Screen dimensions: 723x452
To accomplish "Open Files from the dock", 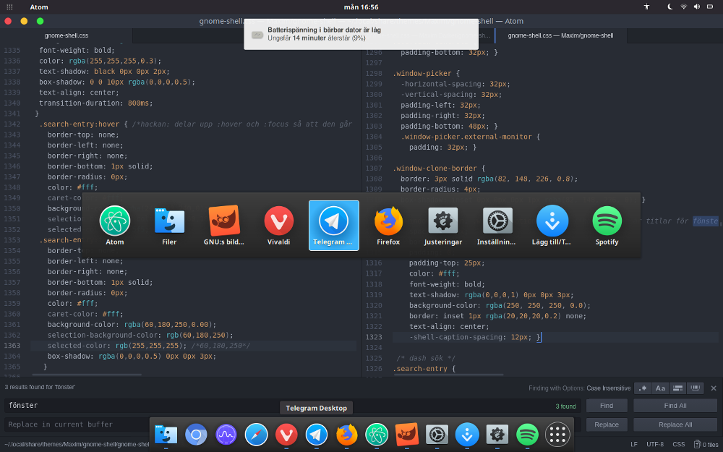I will 166,435.
